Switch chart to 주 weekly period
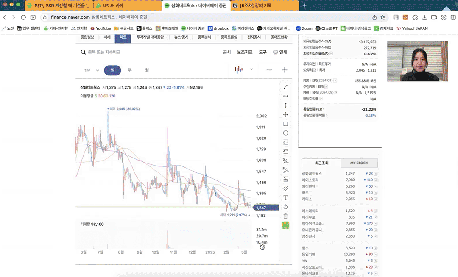Image resolution: width=458 pixels, height=277 pixels. point(130,70)
